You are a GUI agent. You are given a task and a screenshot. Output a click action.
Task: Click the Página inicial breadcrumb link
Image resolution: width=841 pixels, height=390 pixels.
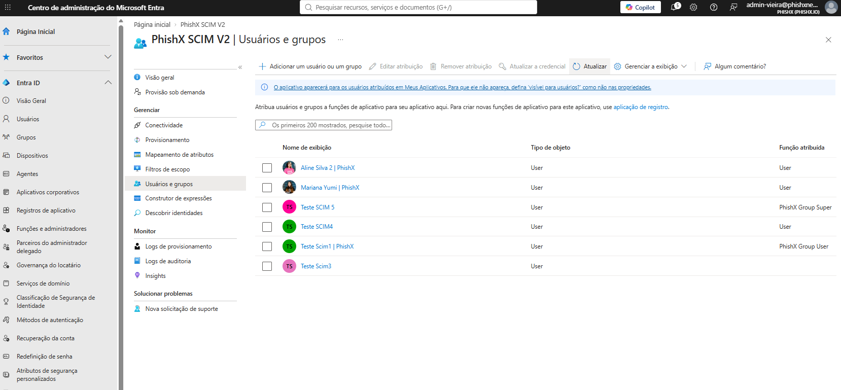[152, 24]
